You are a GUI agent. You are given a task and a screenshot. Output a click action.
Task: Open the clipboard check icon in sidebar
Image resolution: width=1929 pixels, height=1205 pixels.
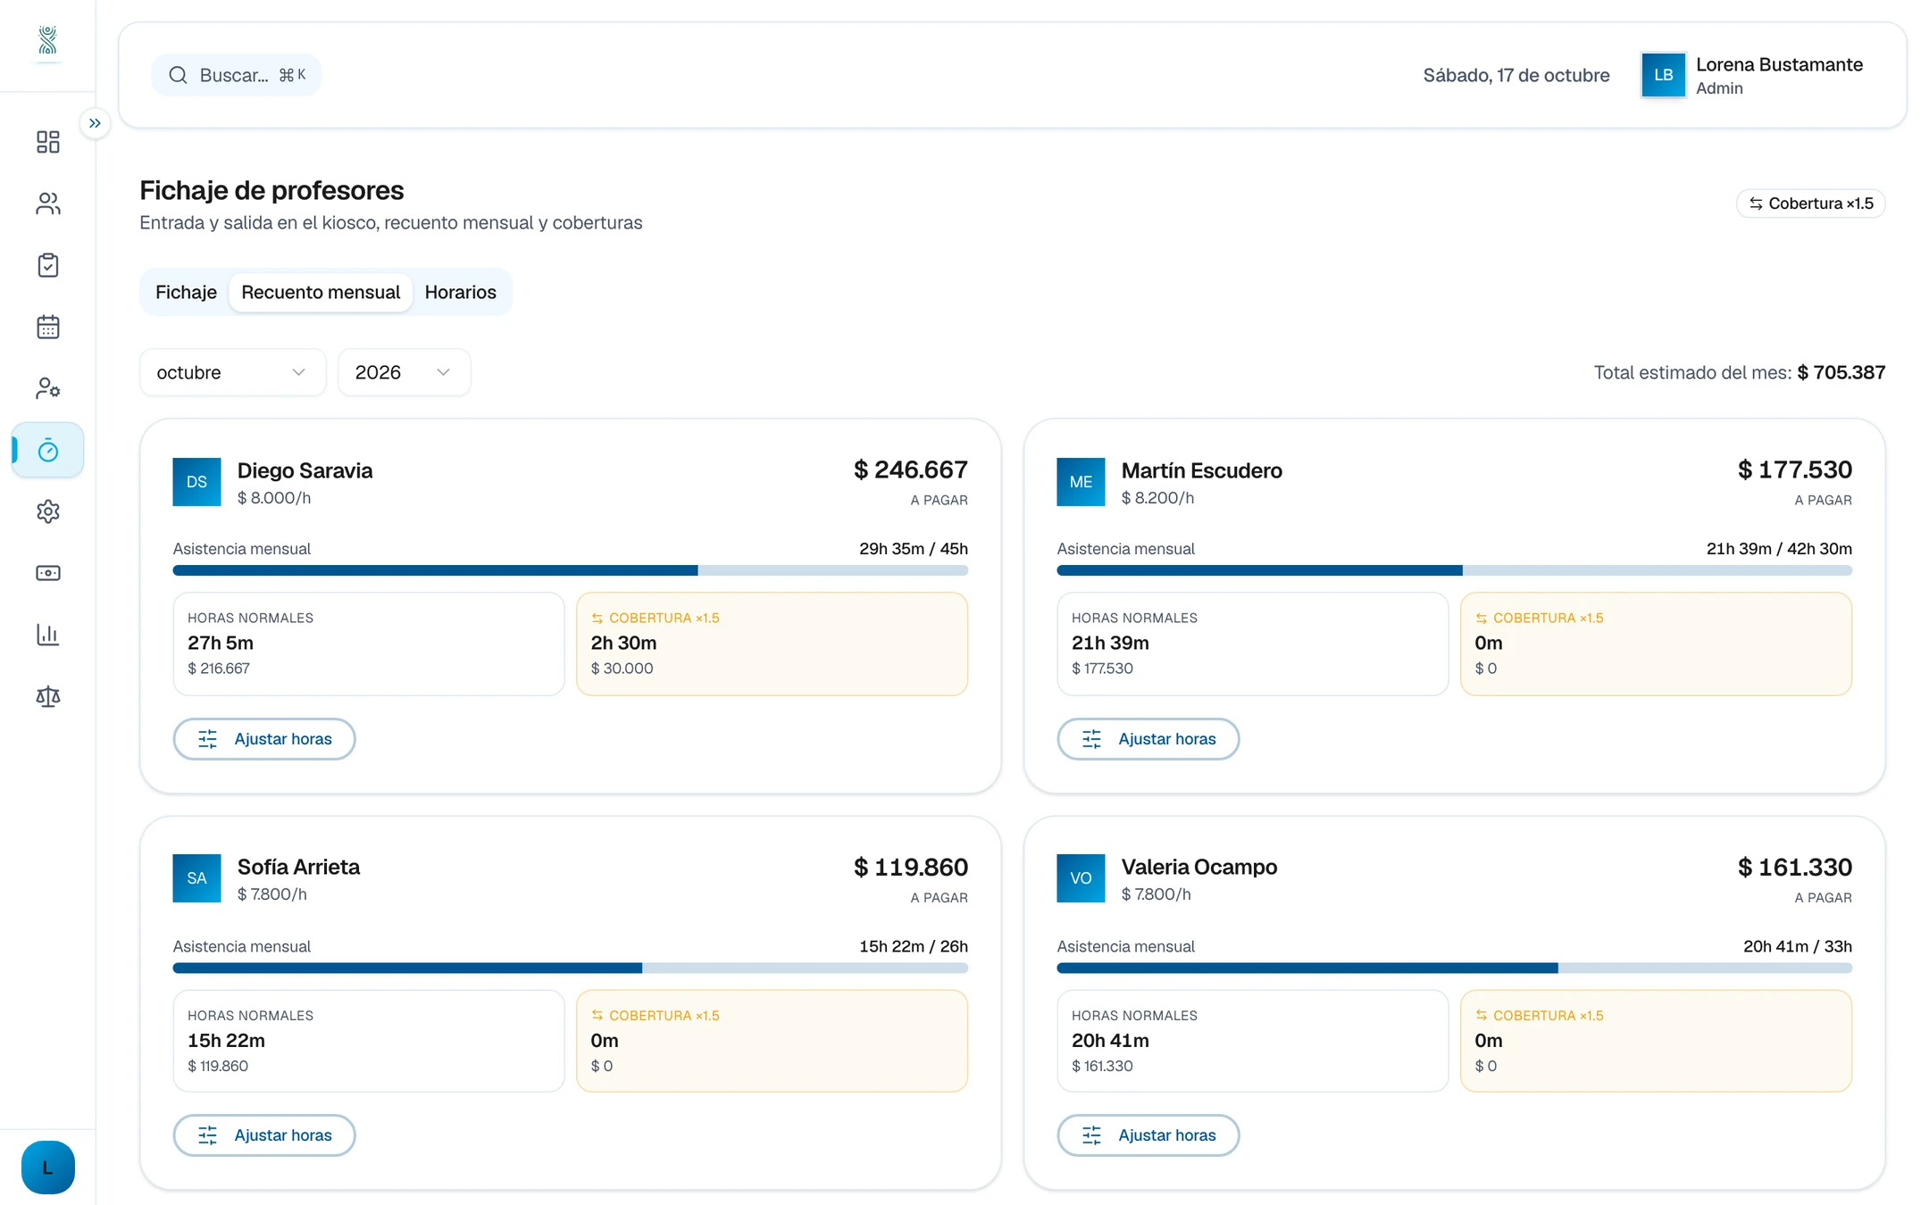[x=47, y=265]
